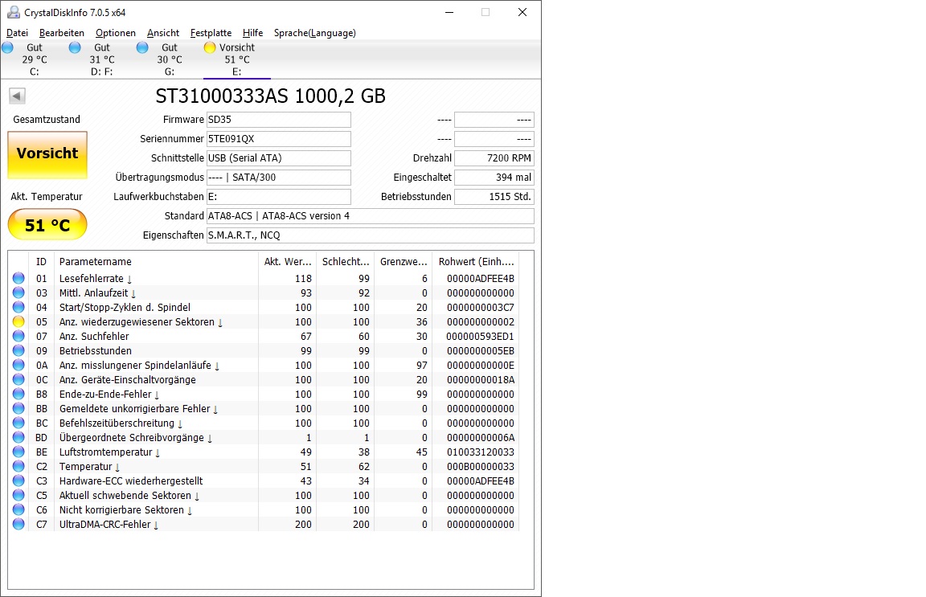This screenshot has height=597, width=926.
Task: Click the Laufwerkbuchstaben field E:
Action: pyautogui.click(x=279, y=197)
